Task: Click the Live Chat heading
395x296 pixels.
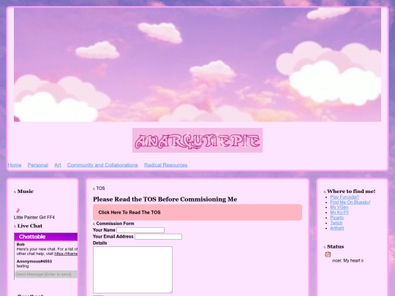Action: tap(30, 226)
